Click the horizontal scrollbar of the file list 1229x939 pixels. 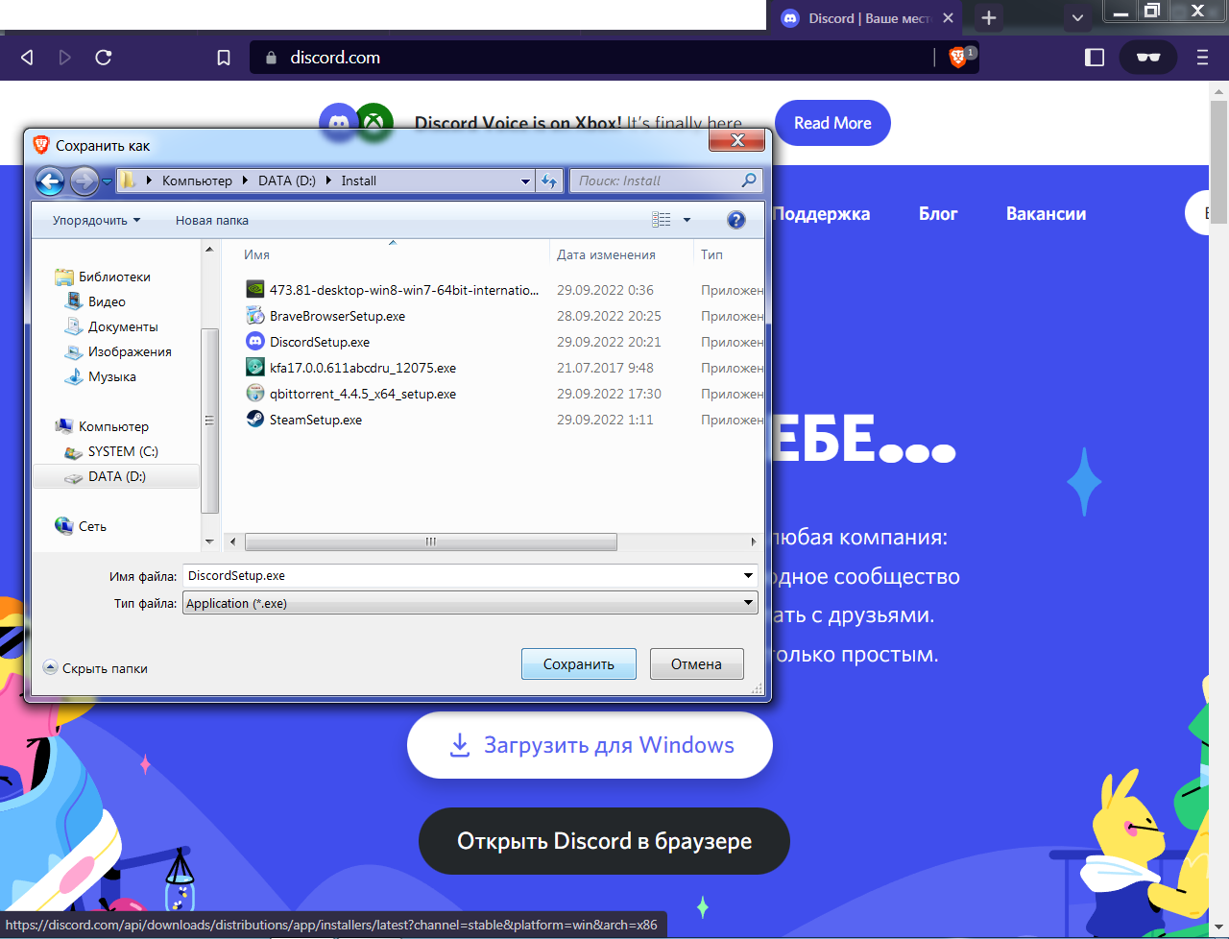(x=430, y=542)
